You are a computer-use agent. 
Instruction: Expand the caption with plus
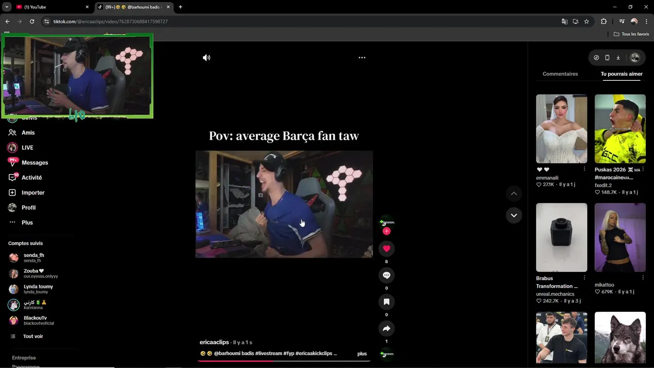(x=362, y=354)
